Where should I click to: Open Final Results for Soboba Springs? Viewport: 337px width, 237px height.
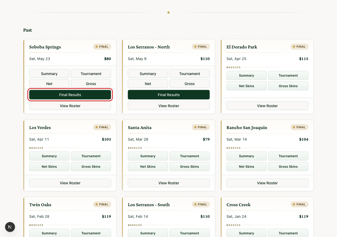[70, 95]
